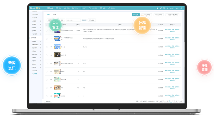Select the 内容 top navigation item
Image resolution: width=214 pixels, height=120 pixels.
[51, 8]
